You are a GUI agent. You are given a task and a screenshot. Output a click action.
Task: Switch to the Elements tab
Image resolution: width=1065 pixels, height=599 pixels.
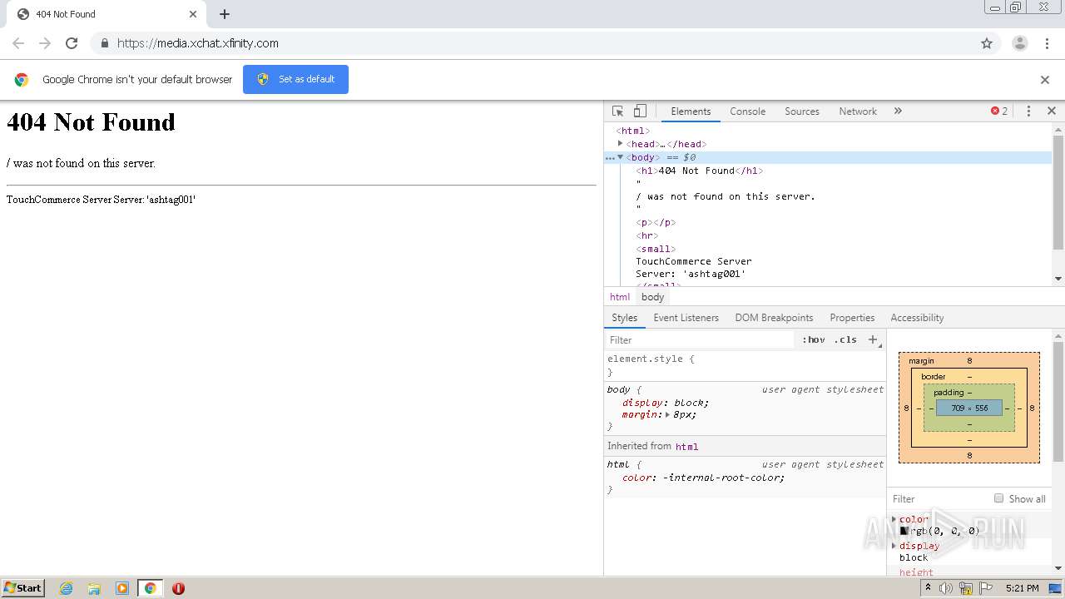pyautogui.click(x=691, y=111)
